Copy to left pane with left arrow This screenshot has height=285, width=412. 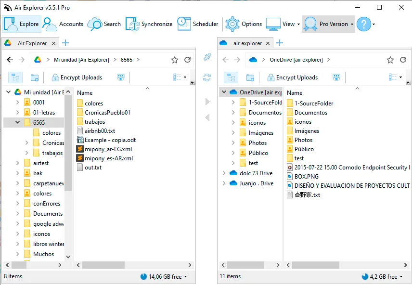coord(207,117)
